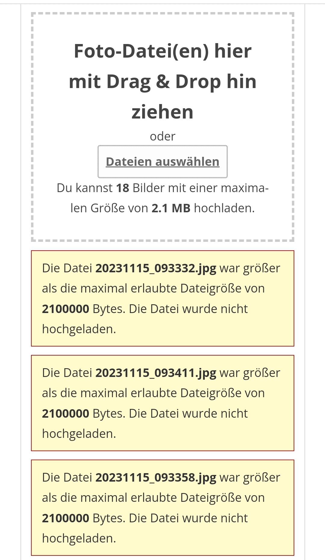Click "war größer" in the first error box
Screen dimensions: 325x560
[x=250, y=268]
